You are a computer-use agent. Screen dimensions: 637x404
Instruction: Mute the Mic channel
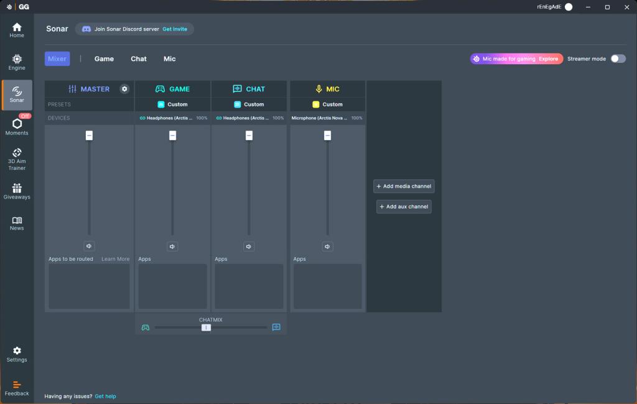point(328,247)
